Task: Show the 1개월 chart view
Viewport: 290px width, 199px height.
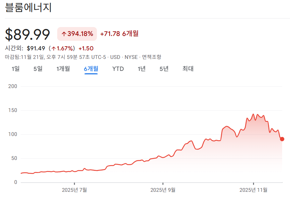Action: [x=63, y=69]
